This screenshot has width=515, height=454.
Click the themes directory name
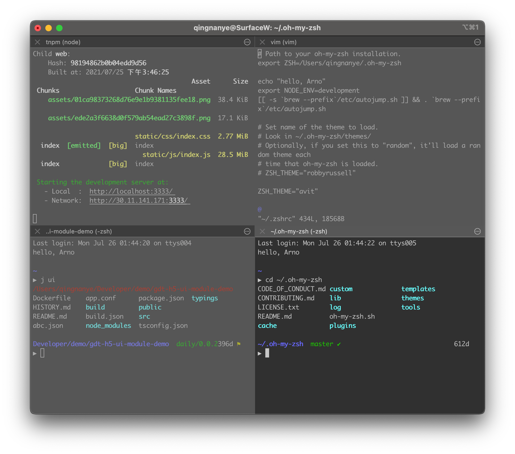(413, 298)
